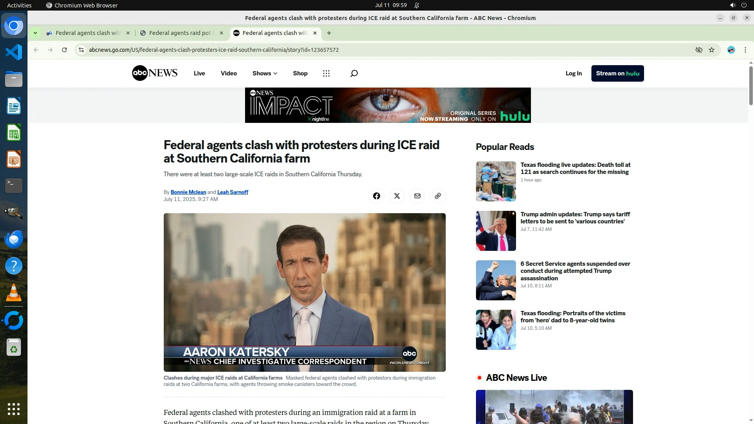Reload the current page
Image resolution: width=754 pixels, height=424 pixels.
point(64,50)
